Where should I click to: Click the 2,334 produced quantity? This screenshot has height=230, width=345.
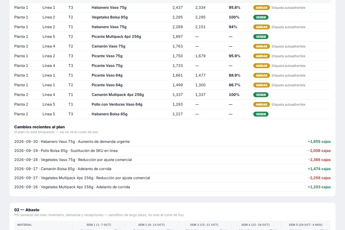pos(200,8)
